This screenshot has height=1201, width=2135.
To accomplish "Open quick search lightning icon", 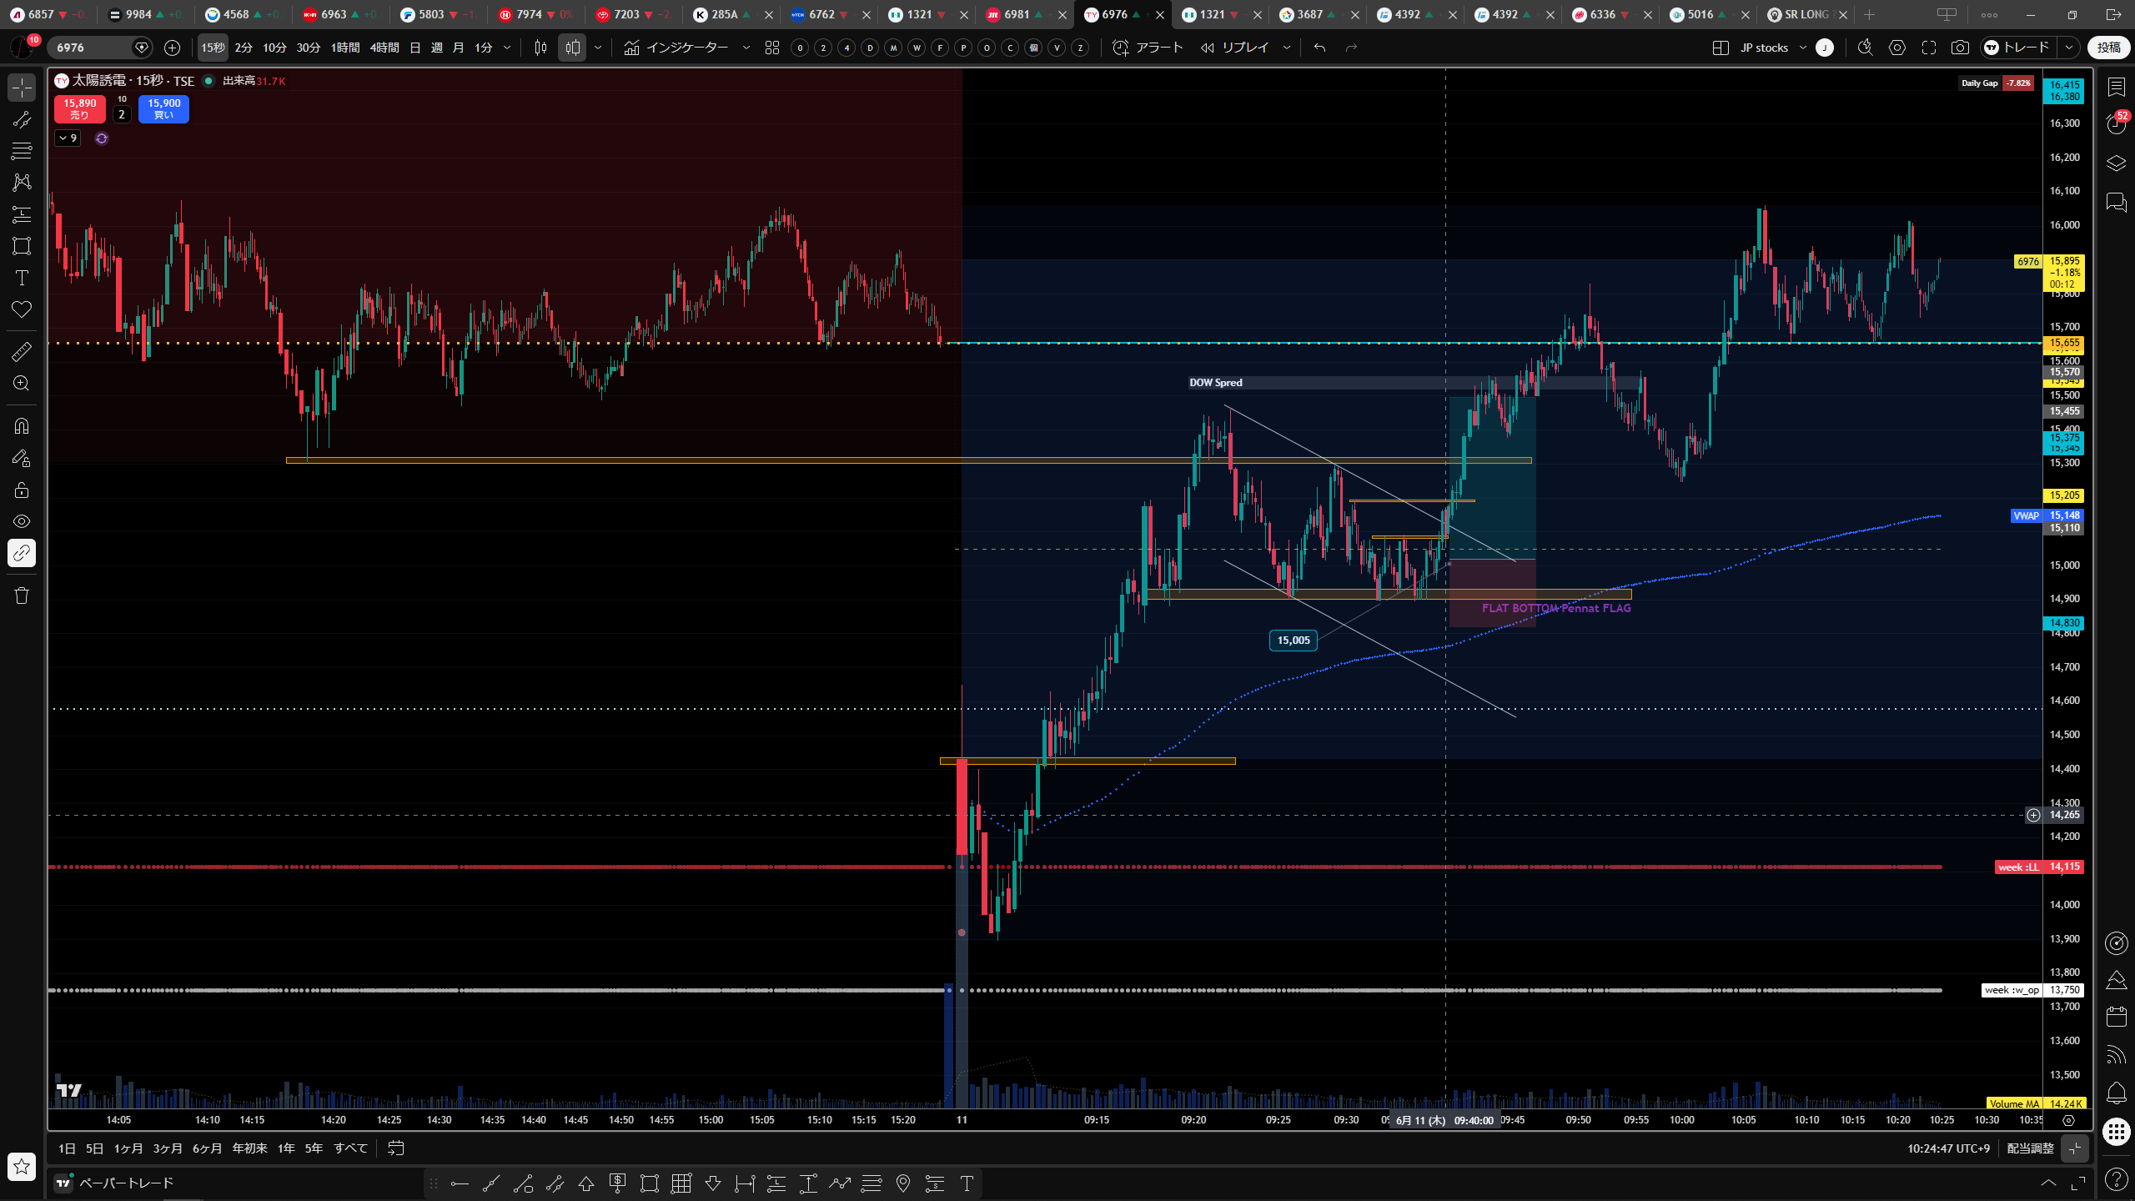I will tap(1866, 48).
